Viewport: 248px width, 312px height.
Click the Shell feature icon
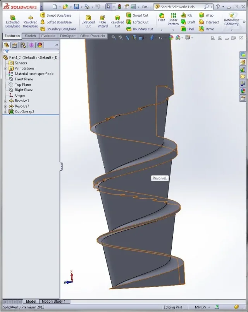click(x=188, y=29)
